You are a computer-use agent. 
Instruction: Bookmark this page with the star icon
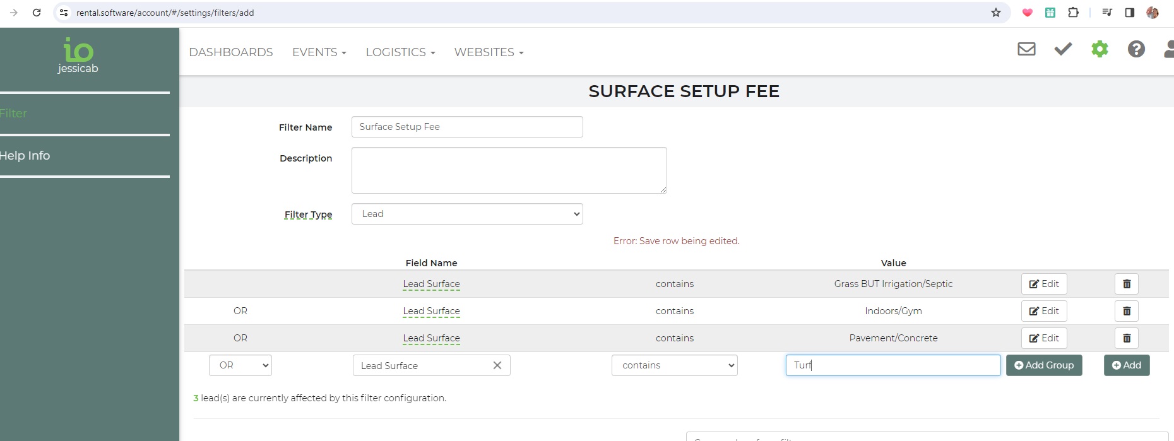click(x=996, y=13)
